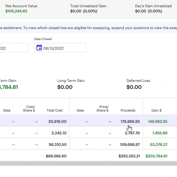Edit the Date Closed field 06/13/2022
Viewport: 177px width, 177px height.
pos(60,48)
